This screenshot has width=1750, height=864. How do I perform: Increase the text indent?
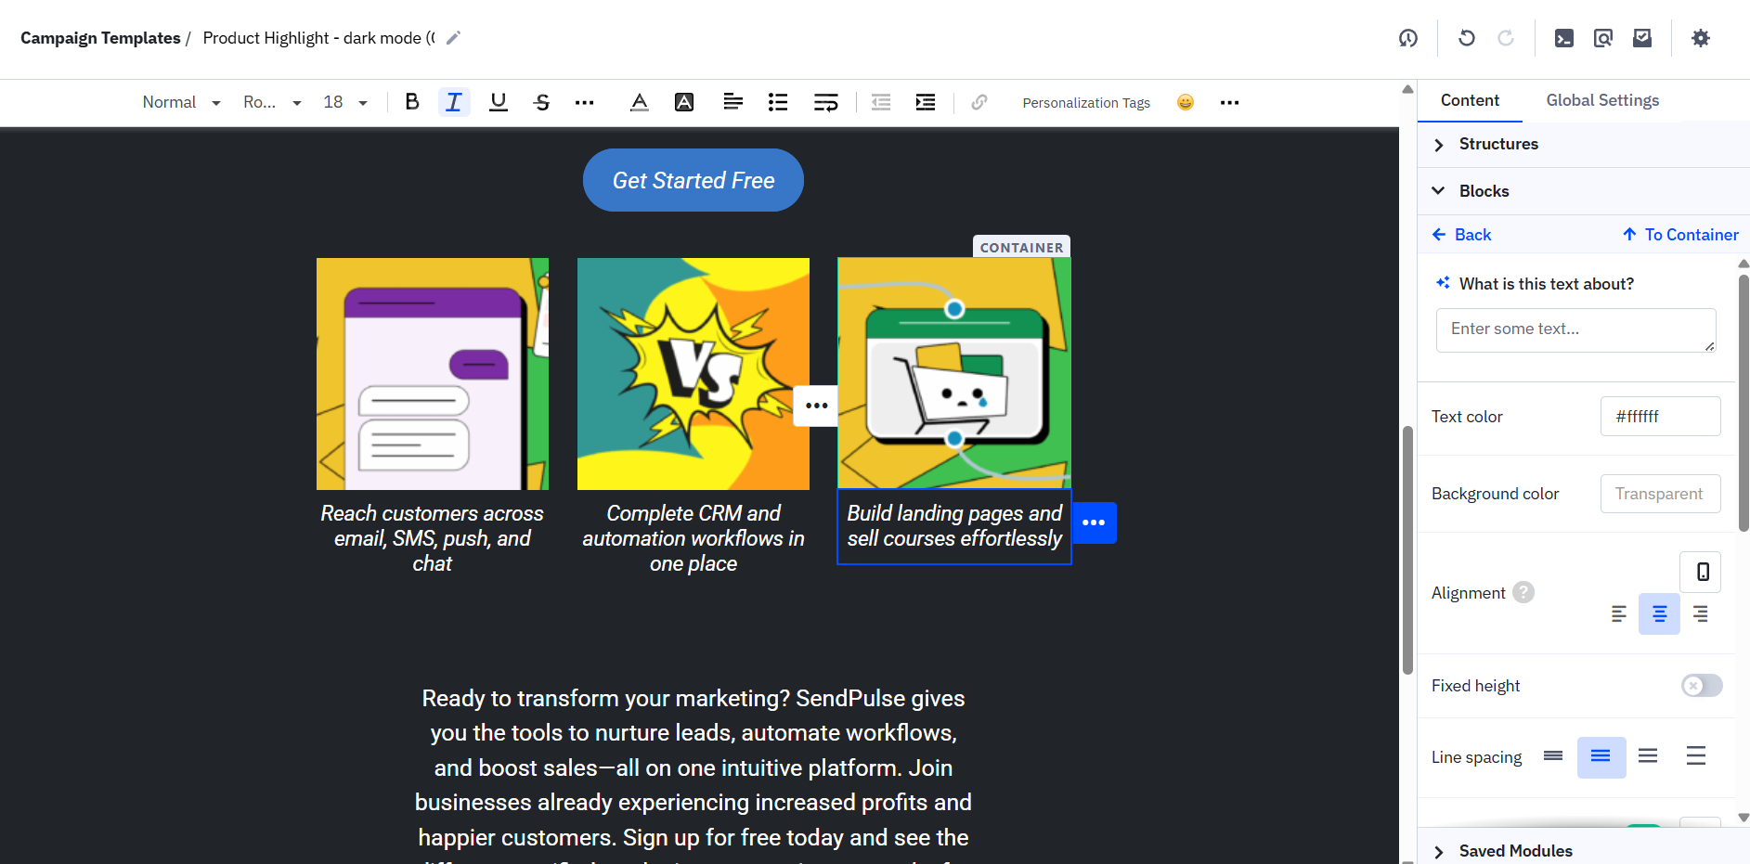pos(926,102)
